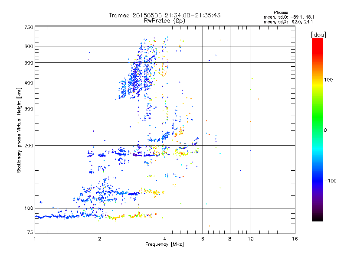Click the x-axis '4' tick label
Screen dimensions: 347x260
(165, 239)
